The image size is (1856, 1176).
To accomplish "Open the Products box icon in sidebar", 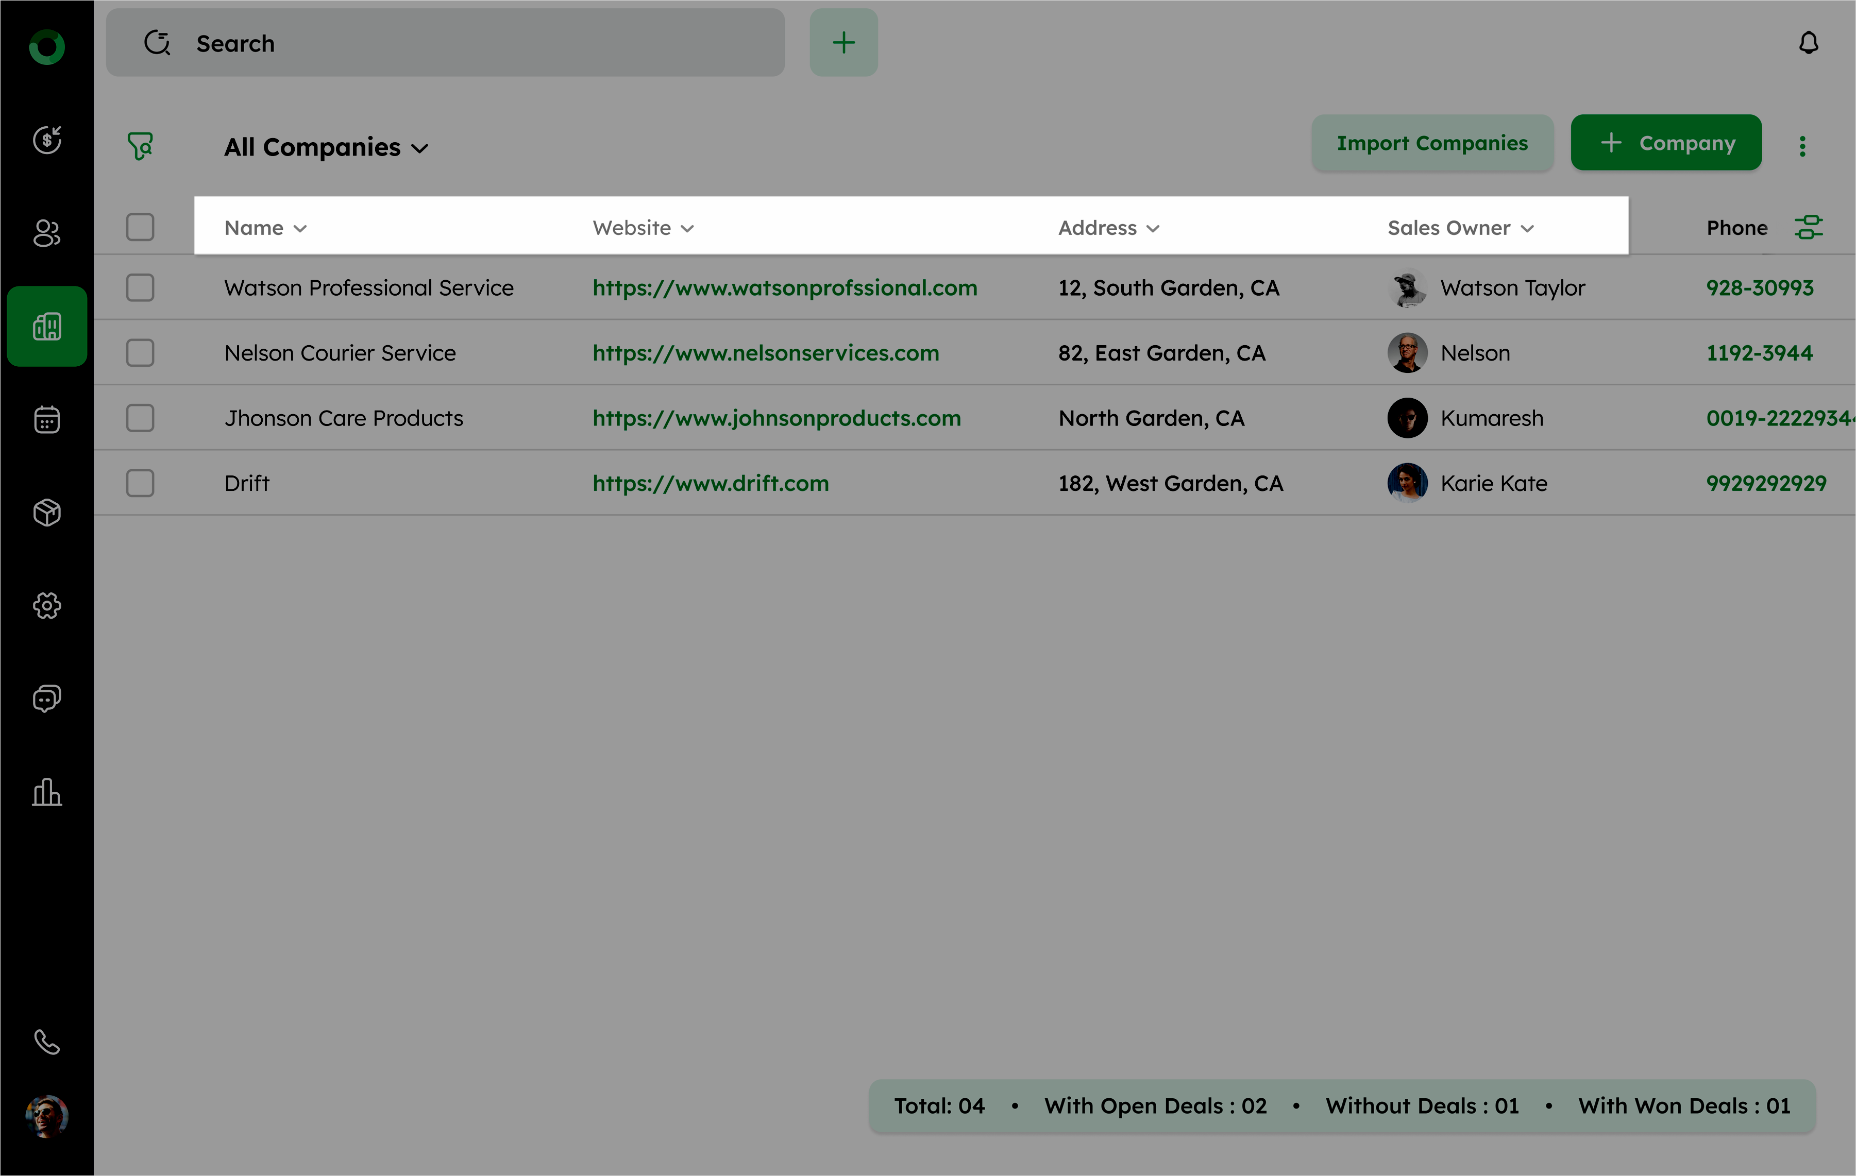I will [47, 513].
